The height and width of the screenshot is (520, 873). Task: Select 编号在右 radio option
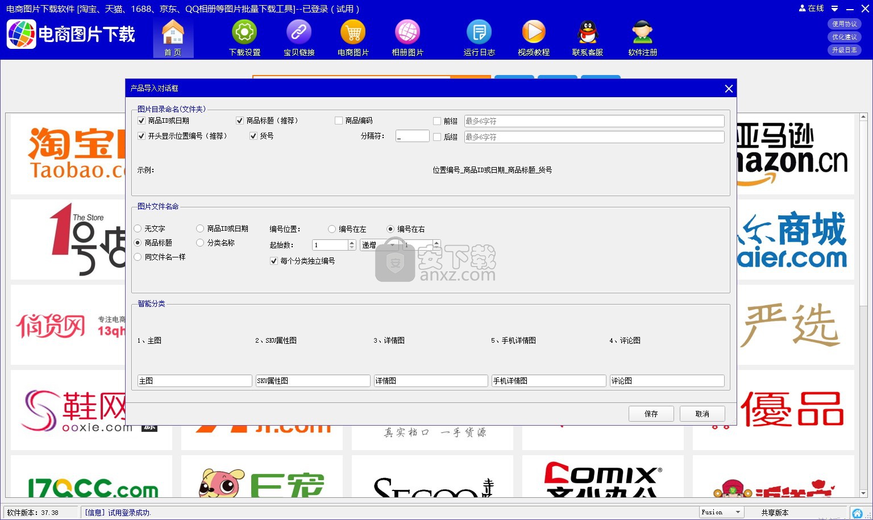coord(390,229)
